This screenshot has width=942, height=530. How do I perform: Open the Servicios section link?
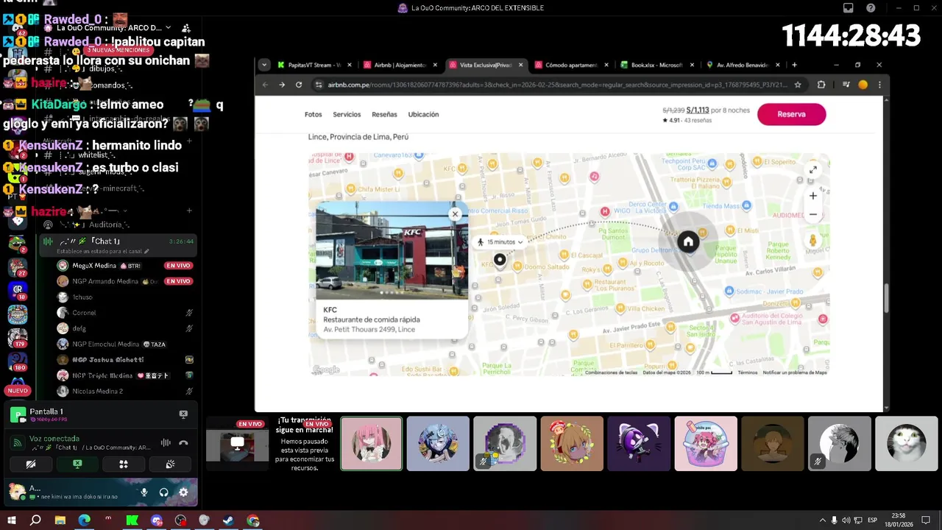347,114
